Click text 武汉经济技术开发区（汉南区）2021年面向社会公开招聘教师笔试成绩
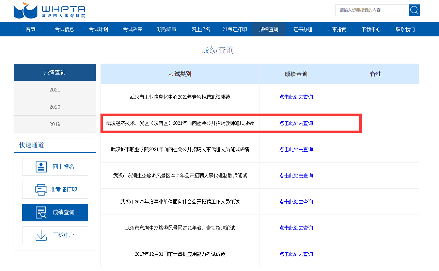The height and width of the screenshot is (271, 439). (180, 123)
